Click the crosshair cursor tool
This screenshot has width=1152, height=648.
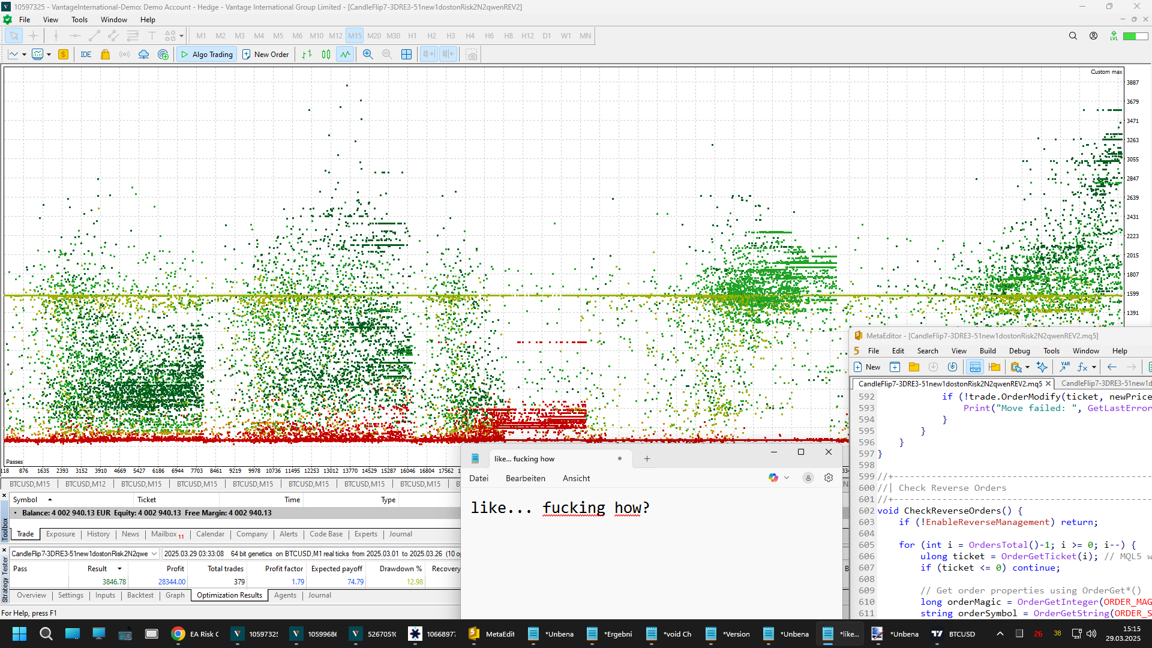point(33,36)
